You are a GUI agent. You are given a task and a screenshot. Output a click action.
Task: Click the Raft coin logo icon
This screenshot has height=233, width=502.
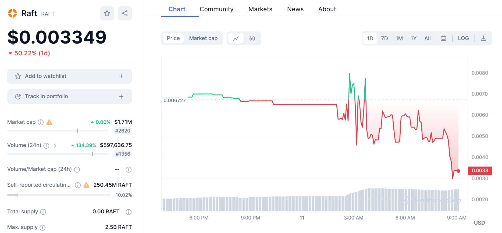pos(12,13)
